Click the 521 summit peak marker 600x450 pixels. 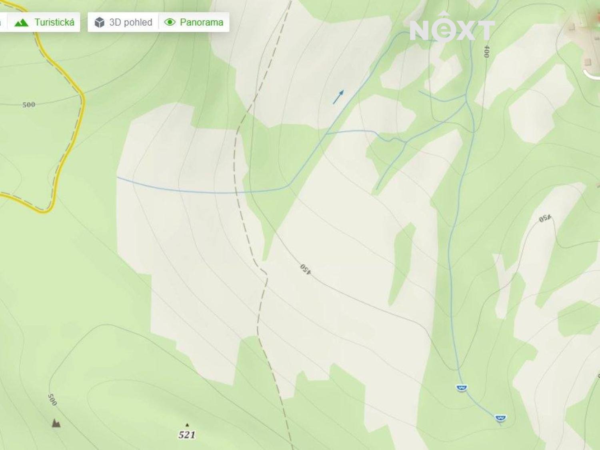[x=187, y=432]
